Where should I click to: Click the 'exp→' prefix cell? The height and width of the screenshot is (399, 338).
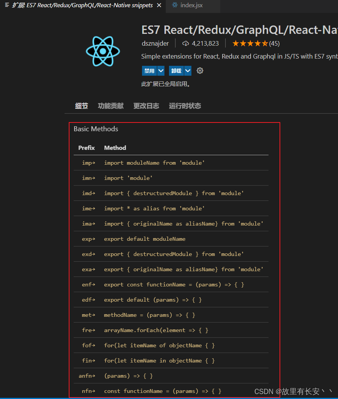pyautogui.click(x=88, y=239)
